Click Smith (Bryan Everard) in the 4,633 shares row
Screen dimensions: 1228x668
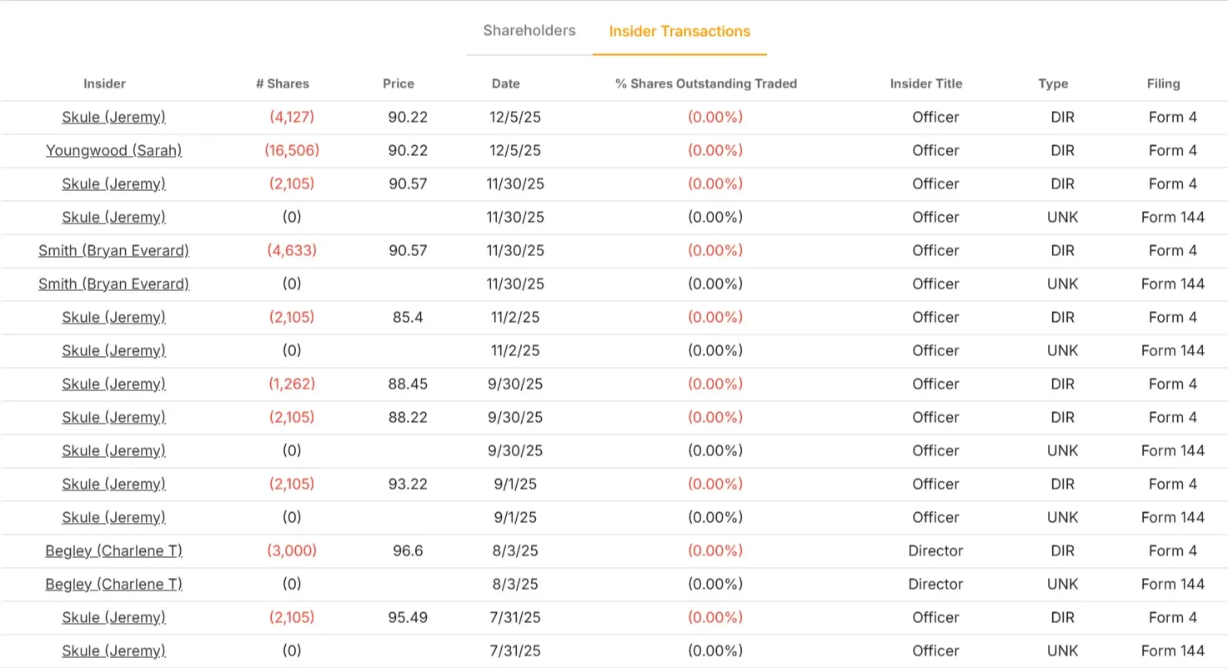click(x=113, y=251)
